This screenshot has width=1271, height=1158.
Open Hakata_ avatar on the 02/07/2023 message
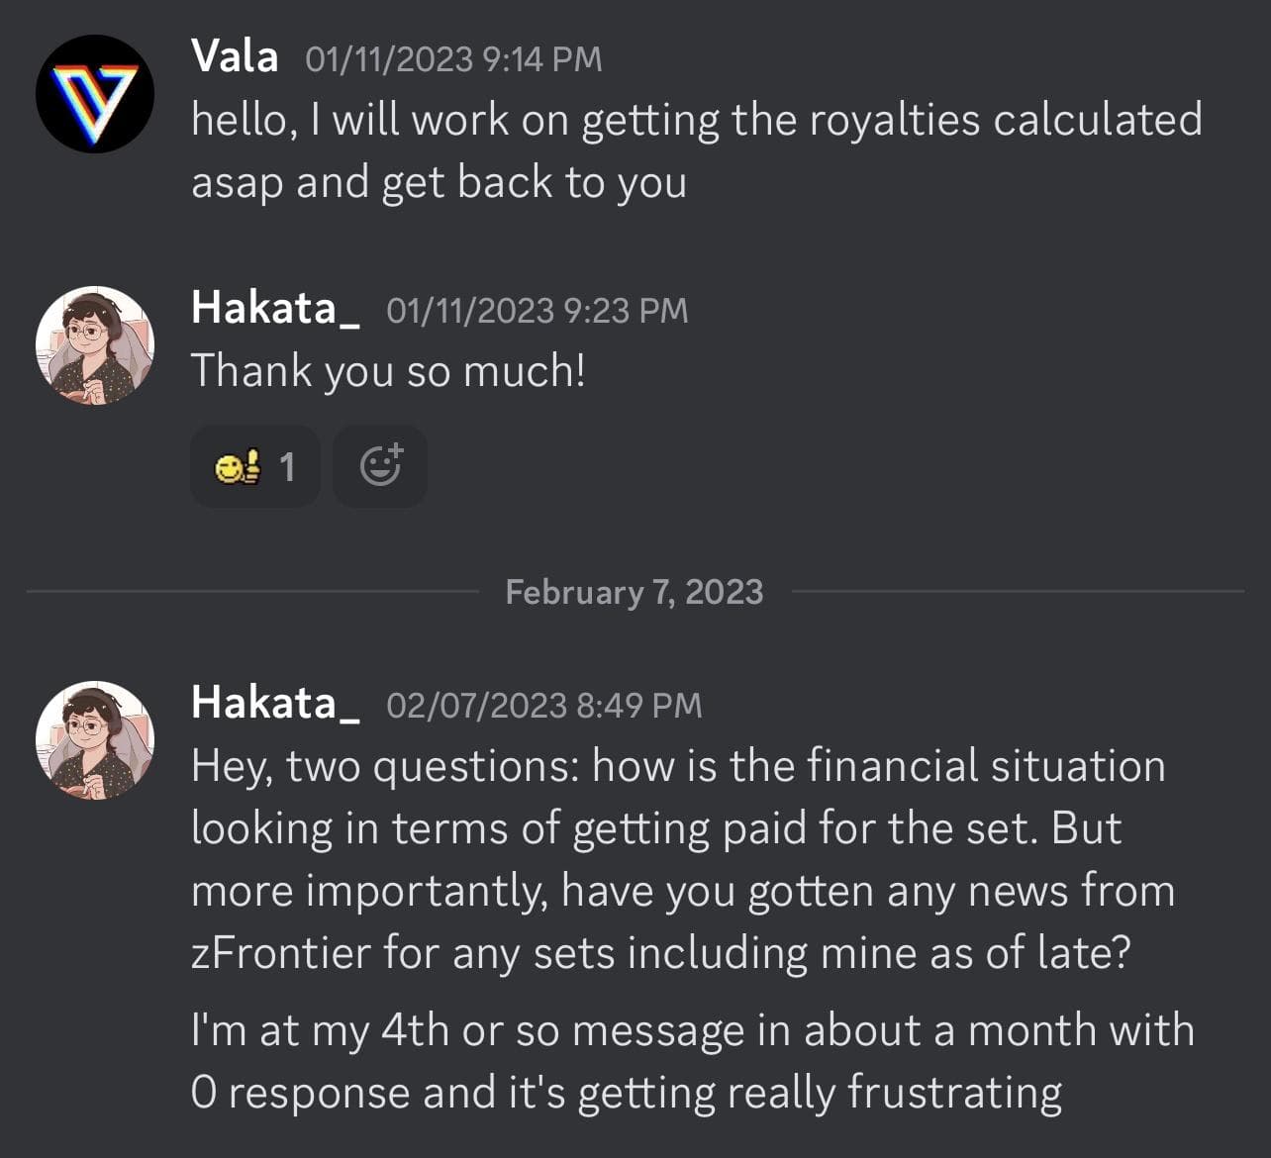pos(95,740)
